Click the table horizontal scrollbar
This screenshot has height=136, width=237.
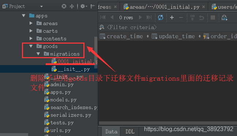(168, 123)
